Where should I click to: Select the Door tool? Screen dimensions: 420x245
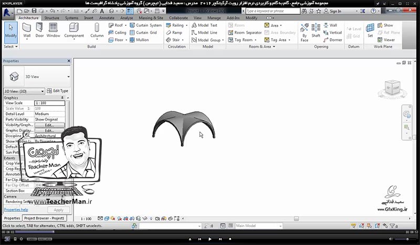39,30
